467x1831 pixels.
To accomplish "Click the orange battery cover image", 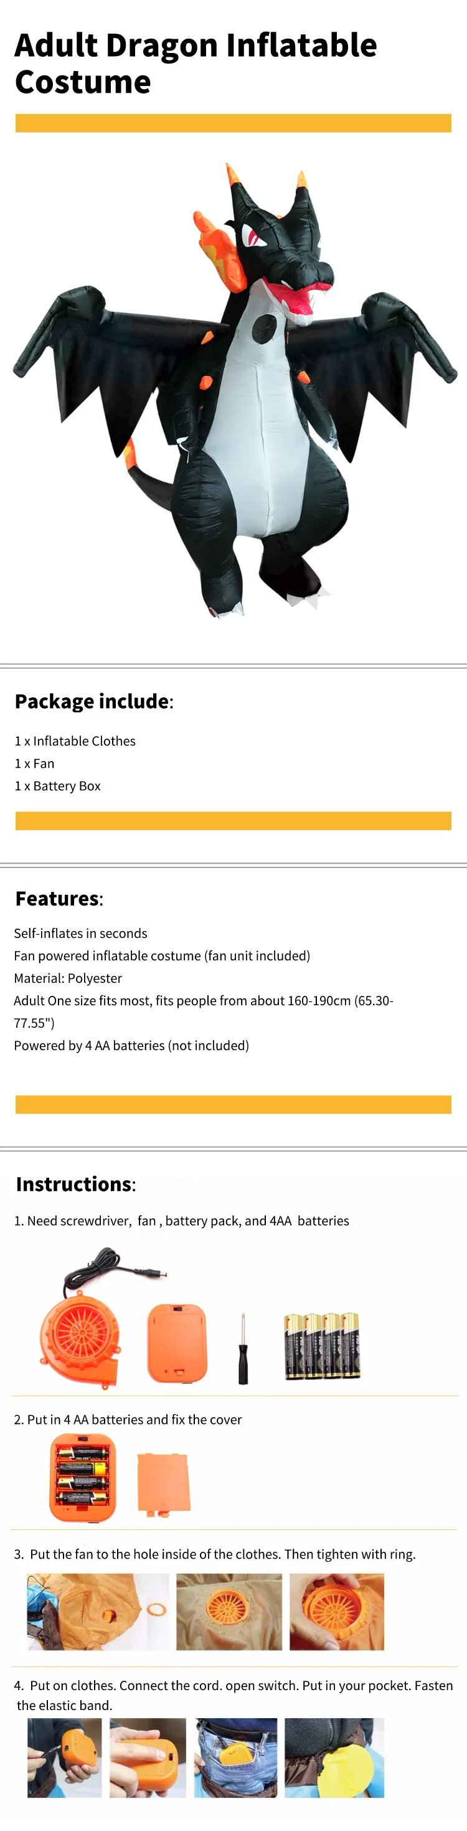I will [163, 1483].
